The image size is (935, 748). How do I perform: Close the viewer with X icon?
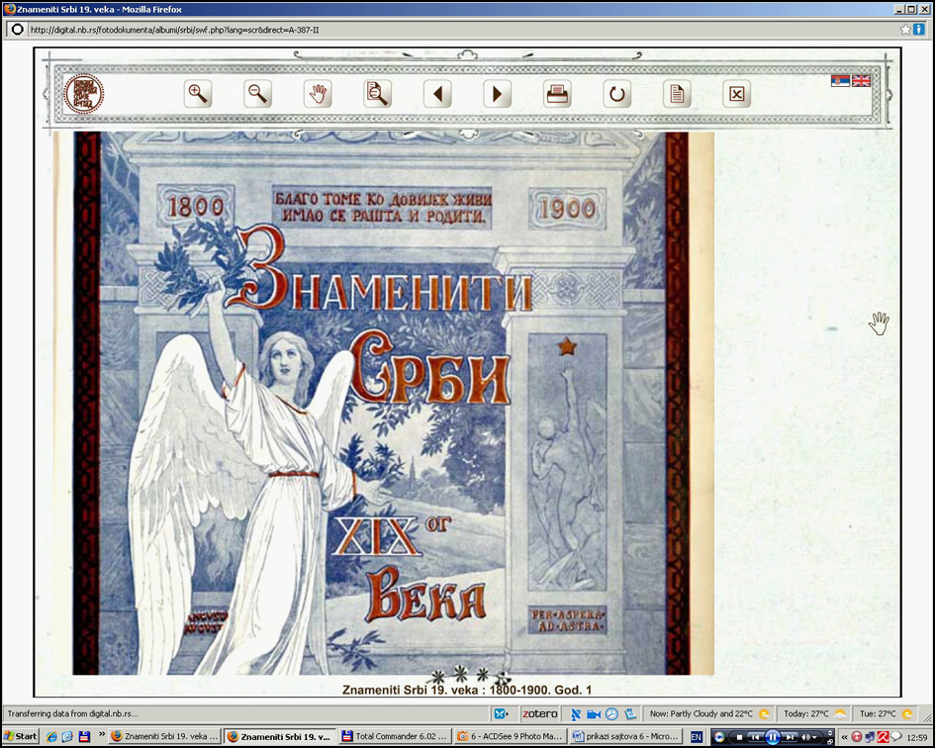[736, 94]
